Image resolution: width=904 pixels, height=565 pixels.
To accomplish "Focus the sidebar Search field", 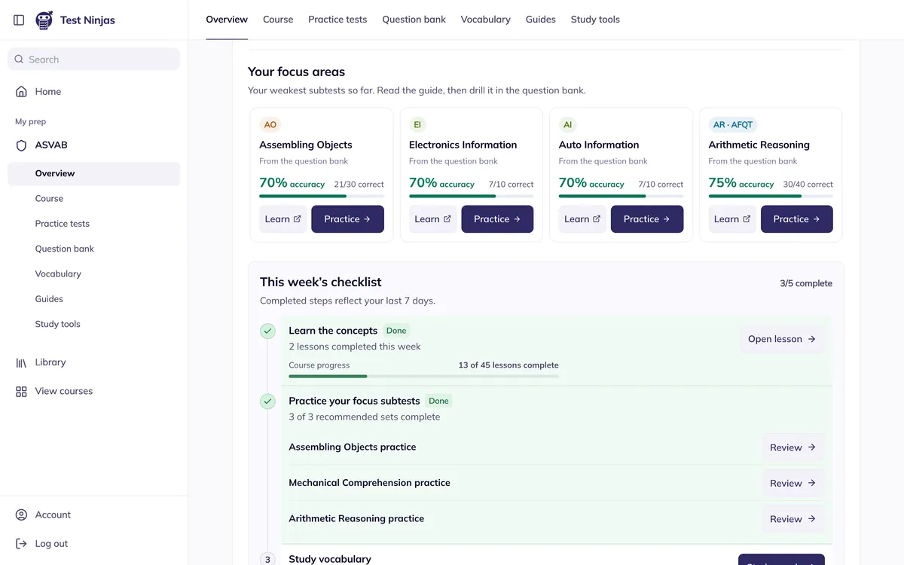I will pyautogui.click(x=94, y=60).
